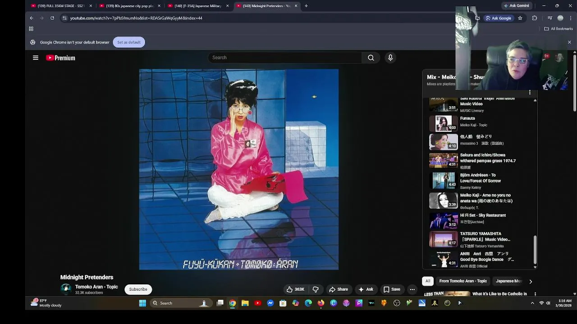Viewport: 577px width, 324px height.
Task: Switch to the F-35A Japanese Military tab
Action: click(x=198, y=6)
